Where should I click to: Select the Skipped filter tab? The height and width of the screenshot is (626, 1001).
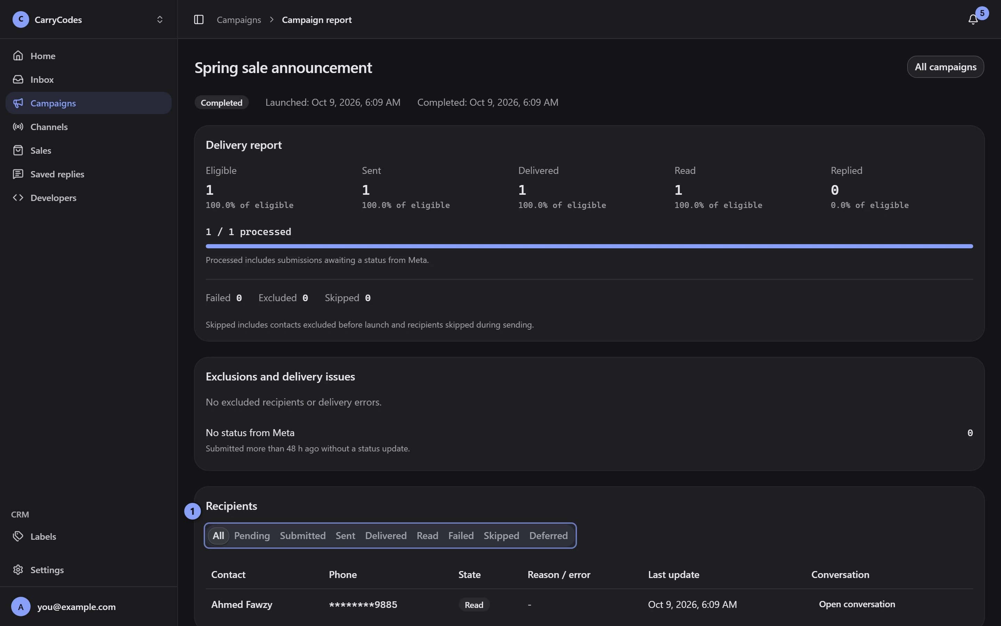(501, 535)
